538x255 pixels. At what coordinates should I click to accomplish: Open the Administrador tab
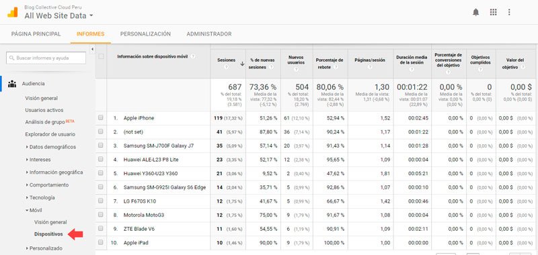209,34
